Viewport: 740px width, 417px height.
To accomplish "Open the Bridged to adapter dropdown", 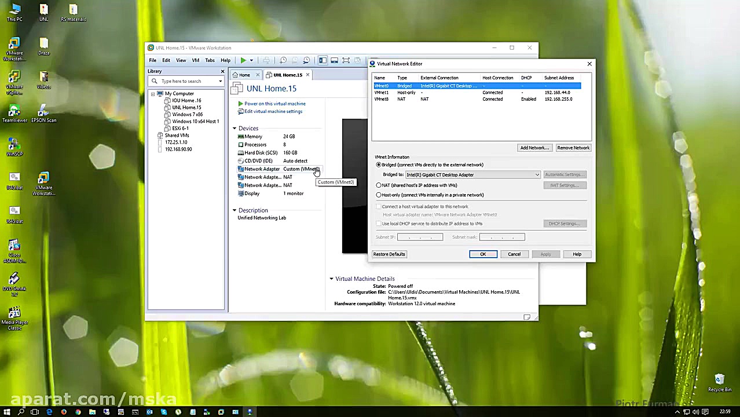I will point(472,175).
